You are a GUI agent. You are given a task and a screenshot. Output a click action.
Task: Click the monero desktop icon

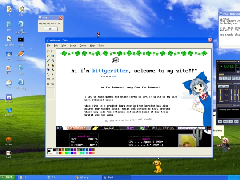[x=8, y=141]
